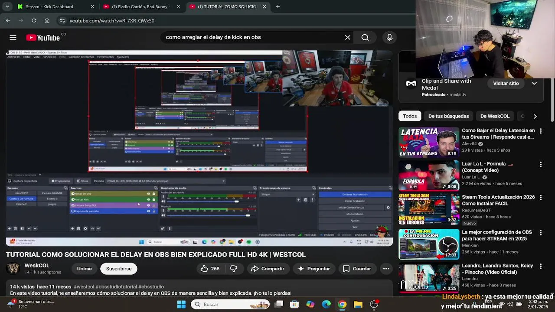Dislike the video with thumbs down
Viewport: 555px width, 312px height.
coord(234,269)
